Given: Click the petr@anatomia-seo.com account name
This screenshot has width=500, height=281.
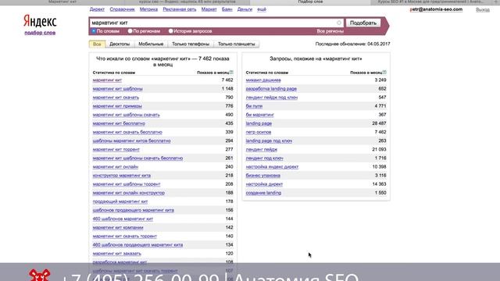Looking at the screenshot, I should 436,9.
